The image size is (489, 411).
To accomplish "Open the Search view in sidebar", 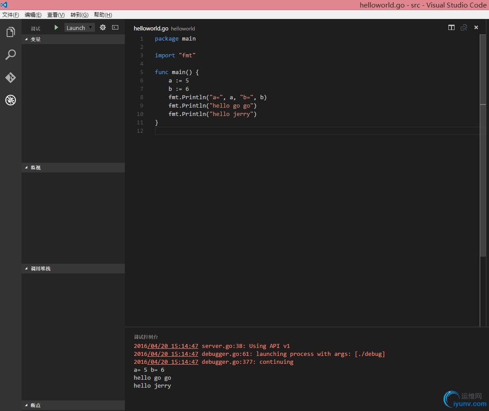I will tap(11, 55).
